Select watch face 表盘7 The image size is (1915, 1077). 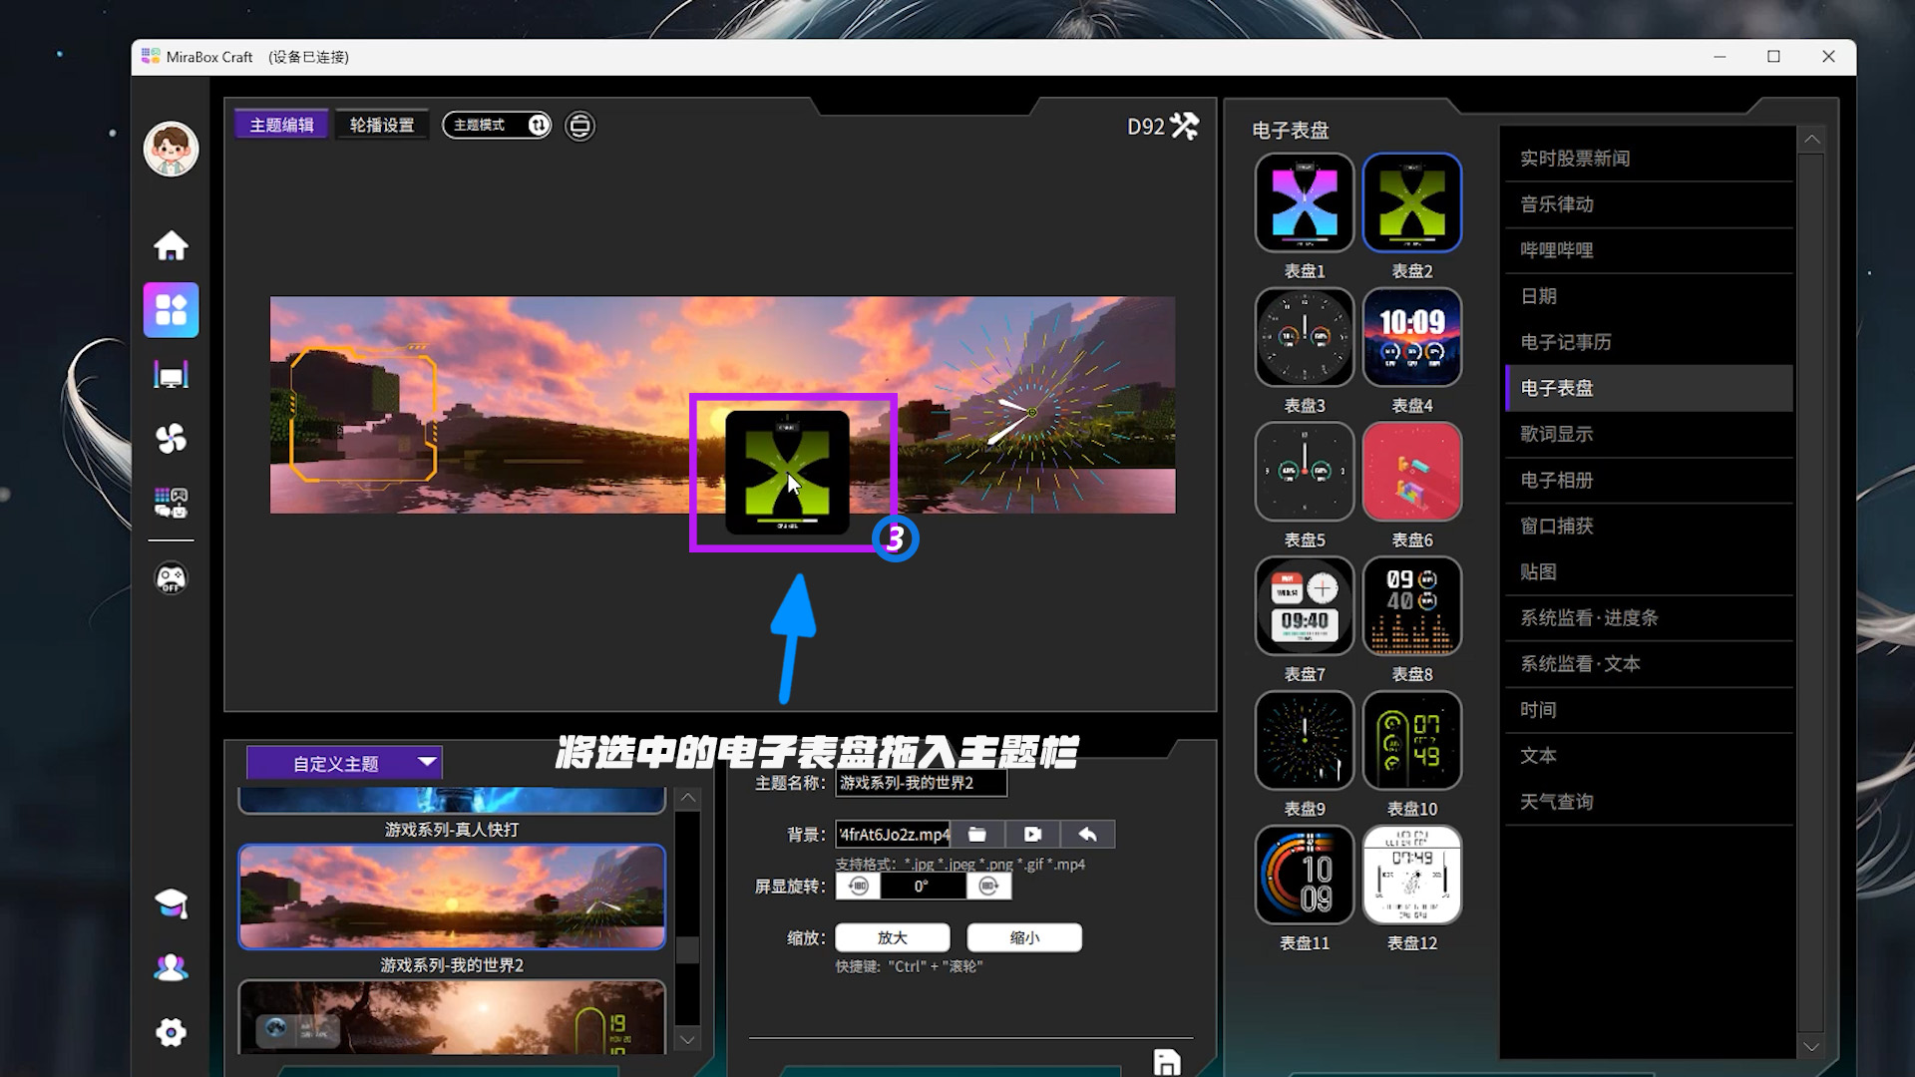(1305, 606)
